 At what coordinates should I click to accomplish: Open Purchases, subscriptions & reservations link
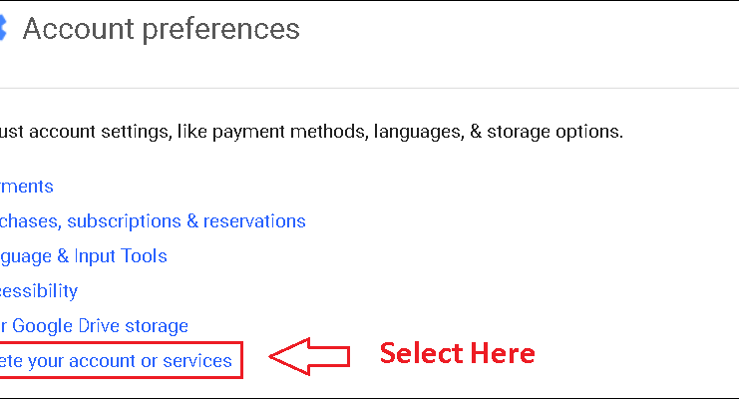pyautogui.click(x=153, y=221)
